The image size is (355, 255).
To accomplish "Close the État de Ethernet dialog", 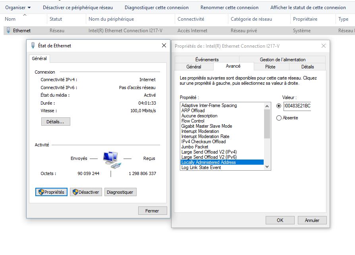I will tap(164, 45).
